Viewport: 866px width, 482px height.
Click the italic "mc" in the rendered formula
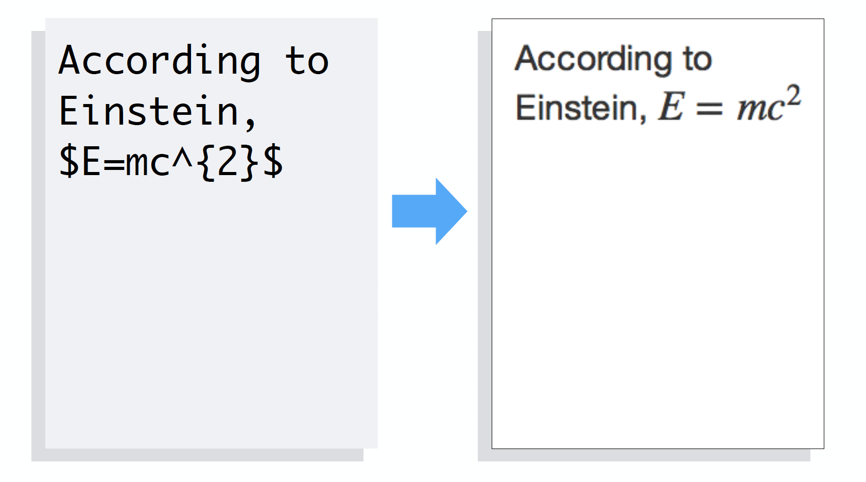[x=760, y=110]
